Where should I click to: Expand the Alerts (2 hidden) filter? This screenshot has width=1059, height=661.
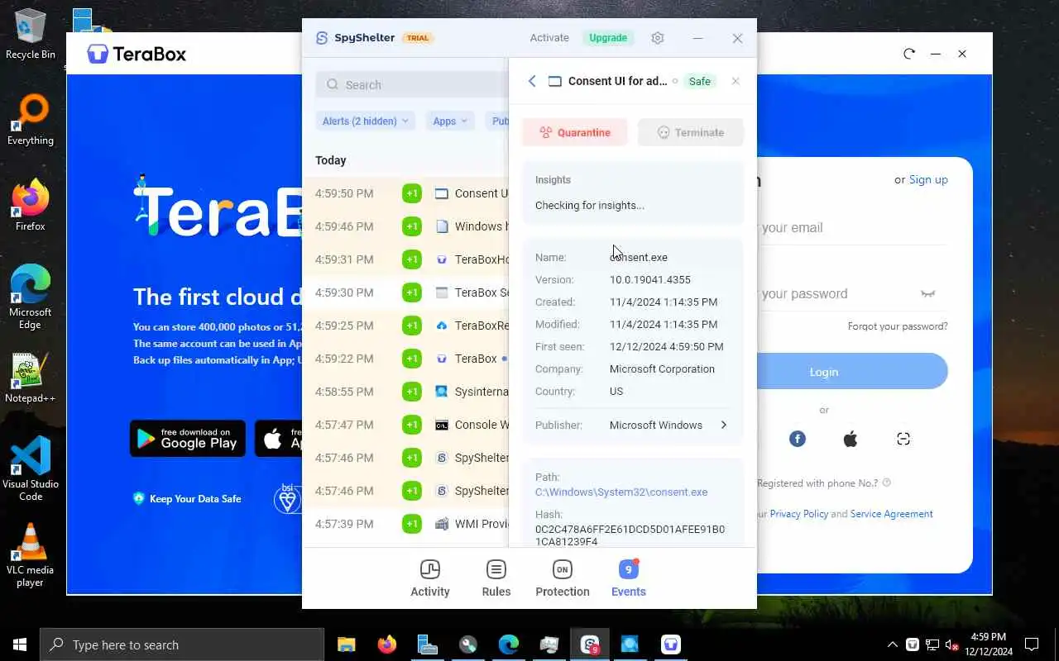(x=365, y=121)
